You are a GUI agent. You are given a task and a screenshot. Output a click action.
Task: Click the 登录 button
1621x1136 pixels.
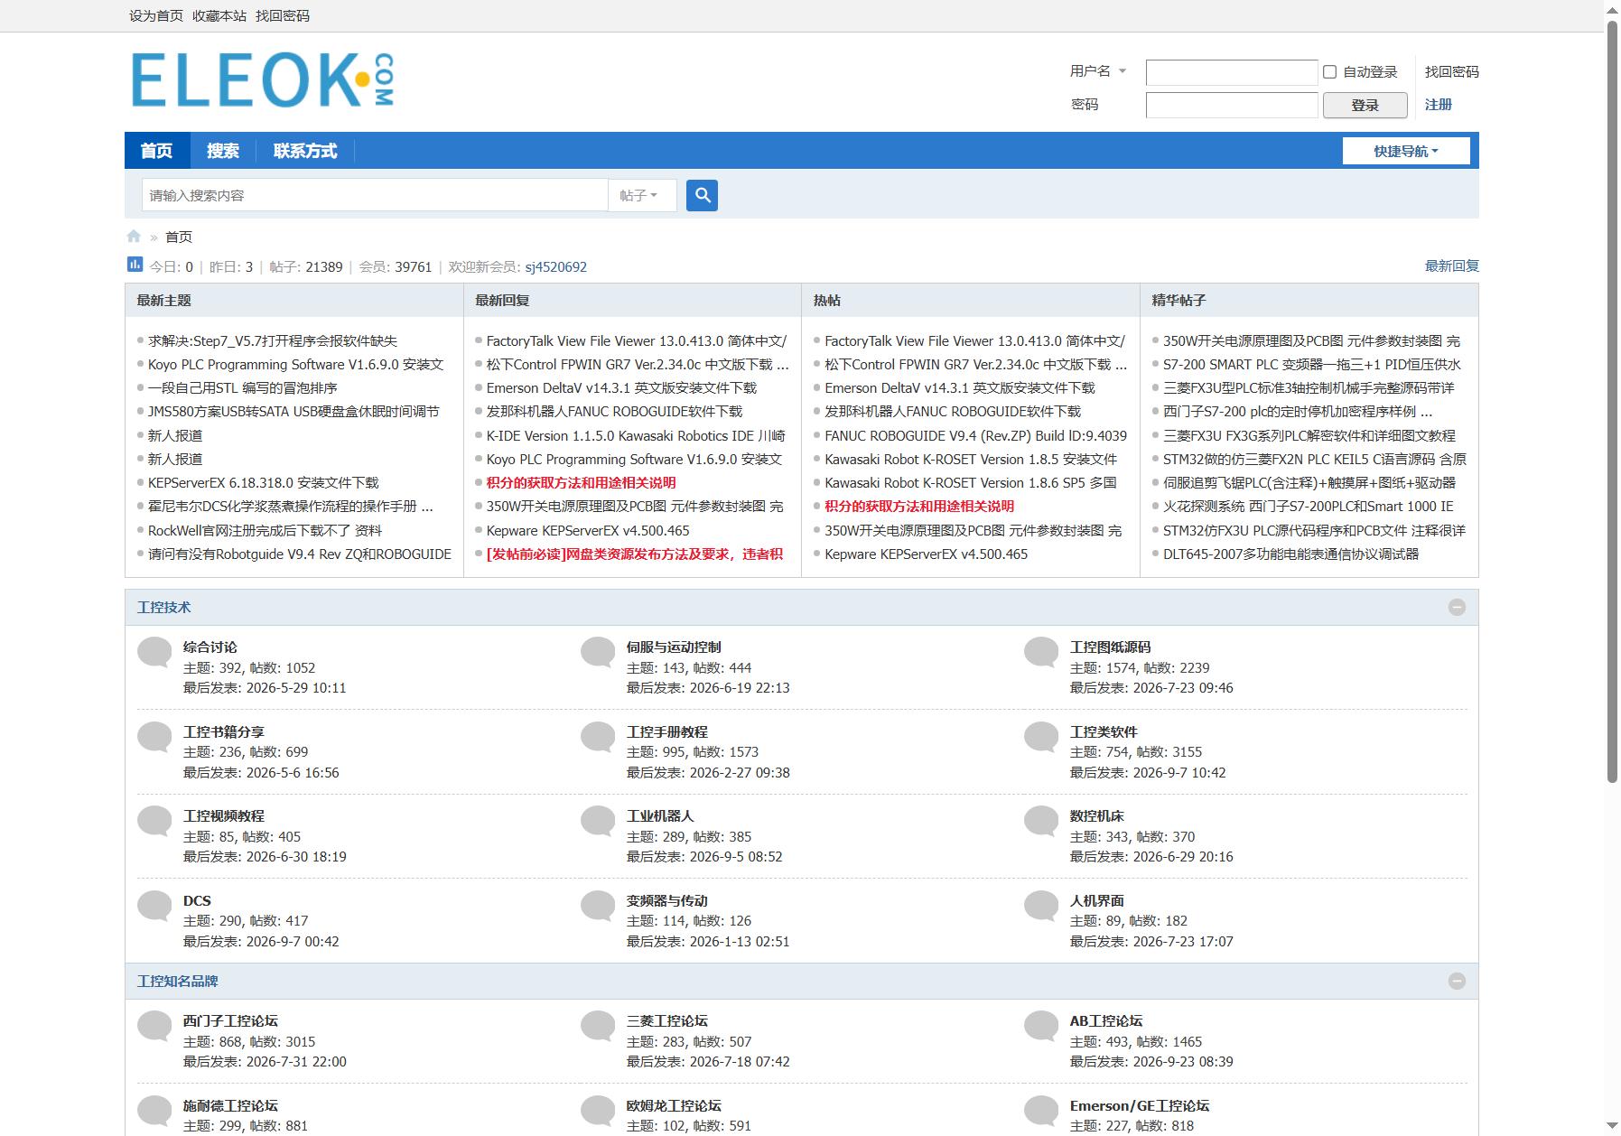pyautogui.click(x=1365, y=105)
